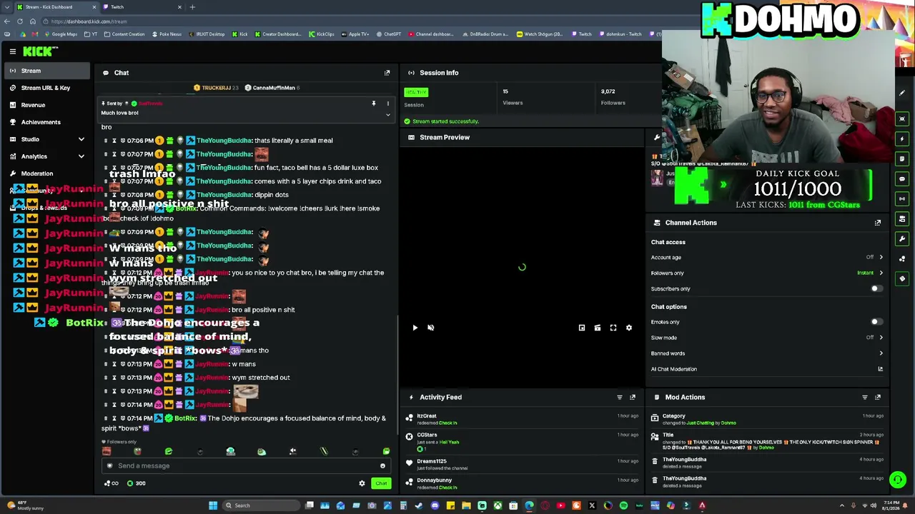Screen dimensions: 915x514
Task: Enter fullscreen on stream preview
Action: [613, 328]
